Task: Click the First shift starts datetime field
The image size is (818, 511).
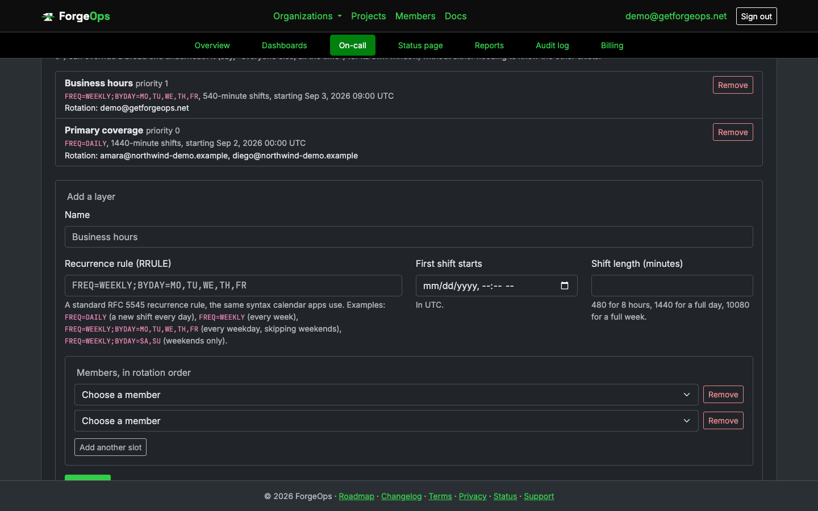Action: tap(496, 286)
